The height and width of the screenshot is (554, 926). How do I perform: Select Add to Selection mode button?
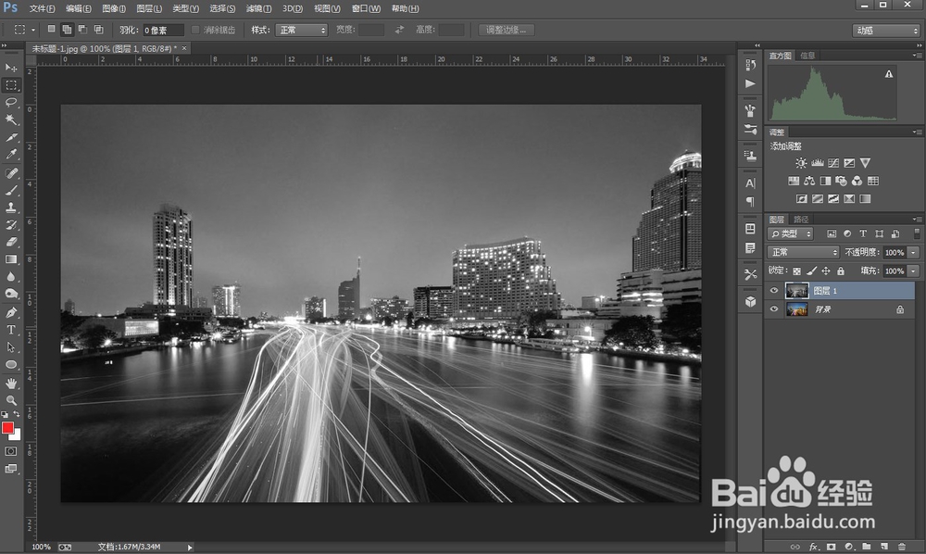pos(67,29)
